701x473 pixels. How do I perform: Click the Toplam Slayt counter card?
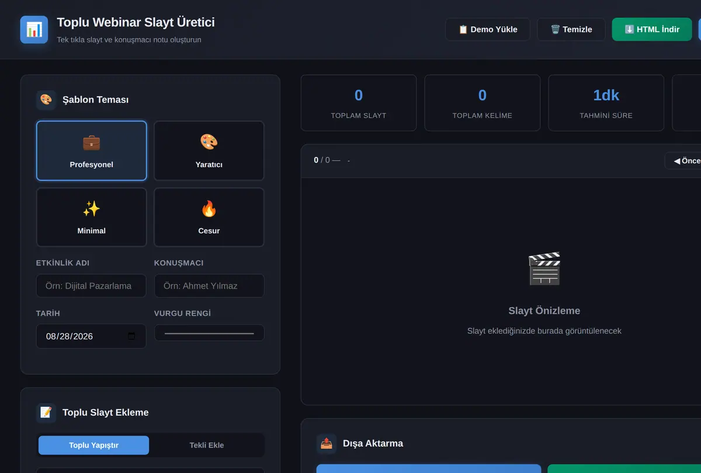(359, 103)
